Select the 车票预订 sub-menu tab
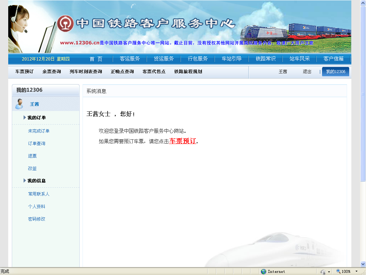The image size is (366, 275). click(24, 72)
